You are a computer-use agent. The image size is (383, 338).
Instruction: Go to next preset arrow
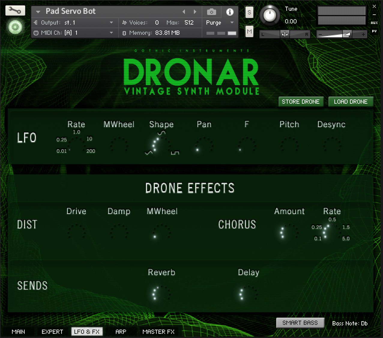click(x=195, y=12)
